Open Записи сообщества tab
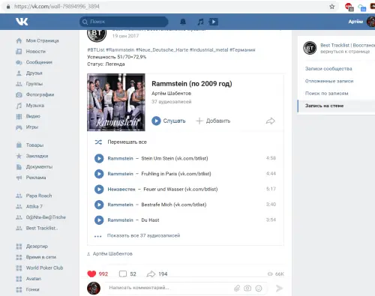This screenshot has height=296, width=375. 328,69
